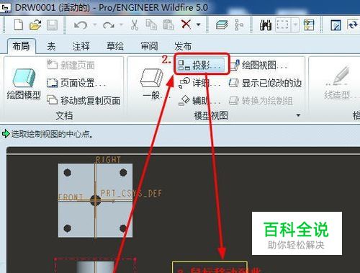Click the Paste clipboard icon

[x=168, y=24]
